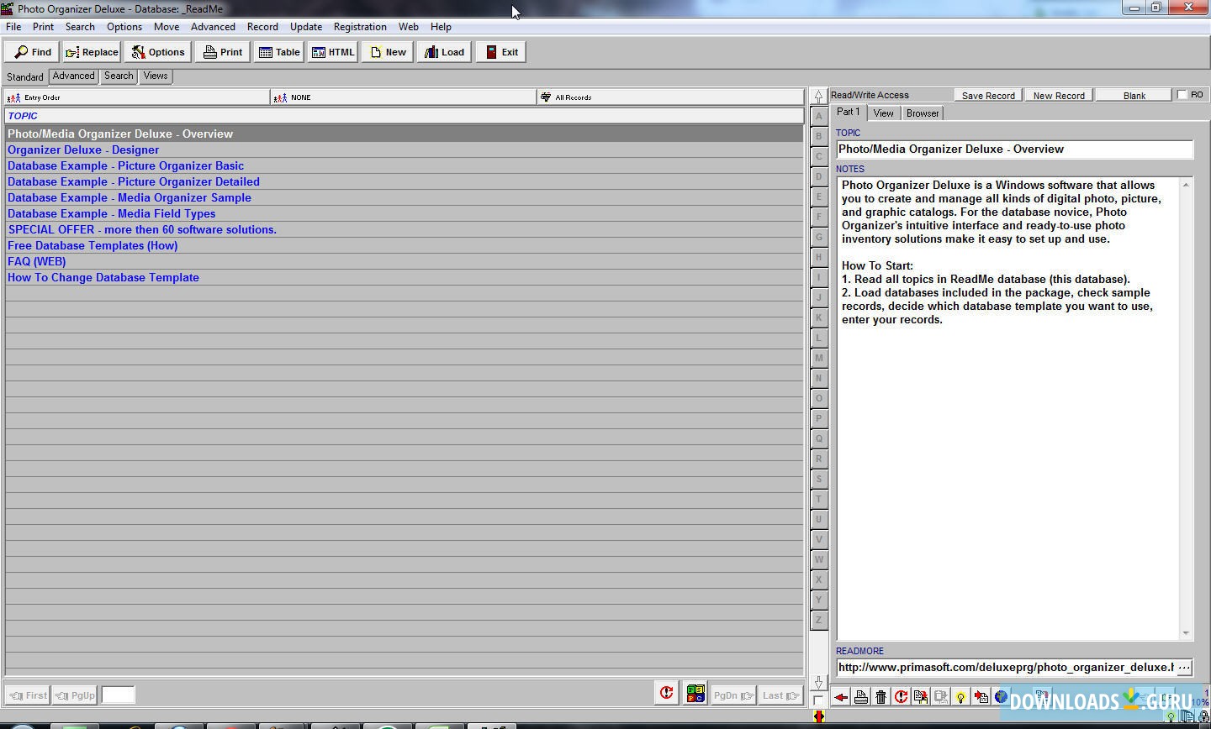Click the Blank button
Image resolution: width=1211 pixels, height=729 pixels.
tap(1134, 95)
